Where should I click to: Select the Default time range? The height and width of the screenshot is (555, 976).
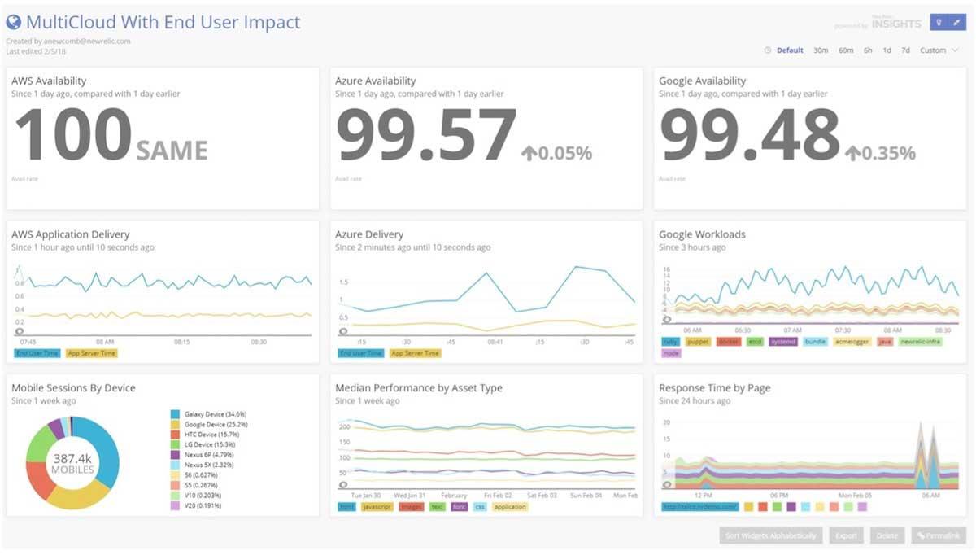tap(790, 50)
